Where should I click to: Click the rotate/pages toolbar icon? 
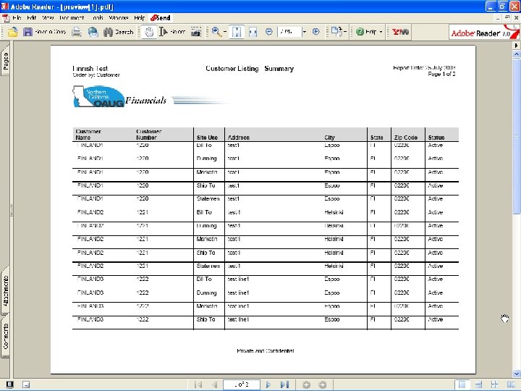(x=336, y=32)
